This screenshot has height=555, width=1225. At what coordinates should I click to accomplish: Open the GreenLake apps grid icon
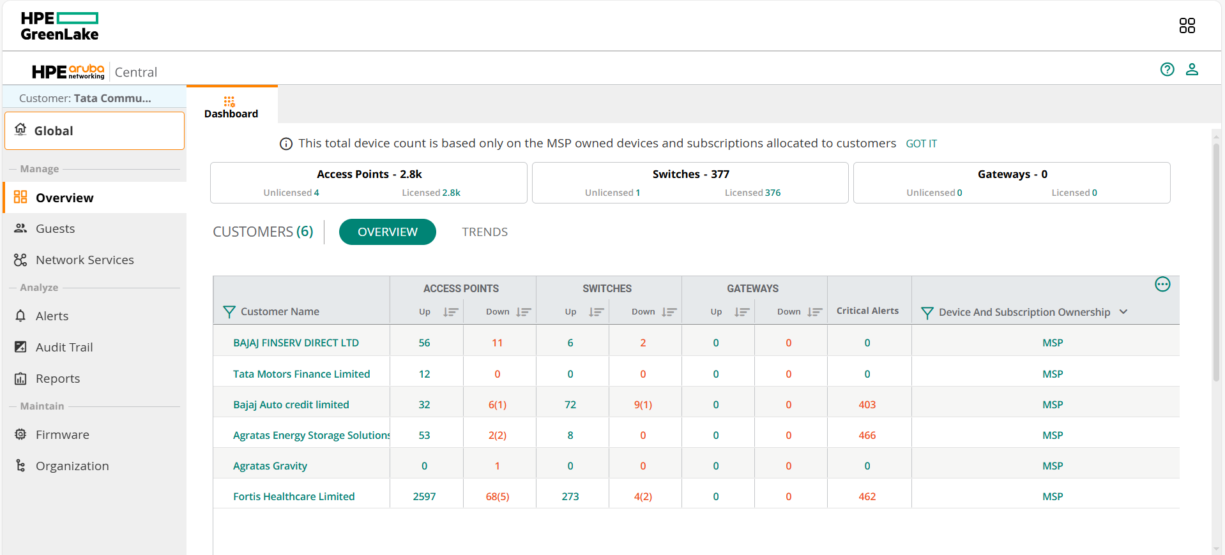tap(1187, 26)
